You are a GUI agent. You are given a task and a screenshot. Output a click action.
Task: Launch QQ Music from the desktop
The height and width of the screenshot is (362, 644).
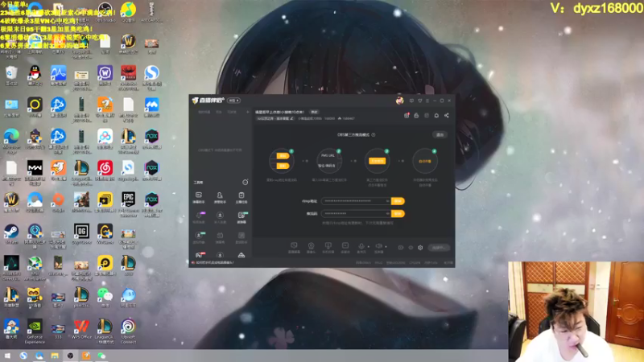click(129, 12)
